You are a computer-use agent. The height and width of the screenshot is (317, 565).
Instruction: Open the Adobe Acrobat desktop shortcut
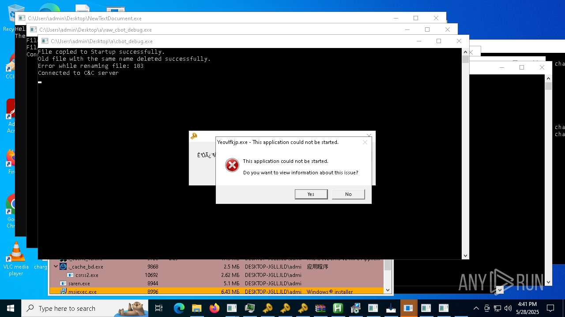click(11, 116)
